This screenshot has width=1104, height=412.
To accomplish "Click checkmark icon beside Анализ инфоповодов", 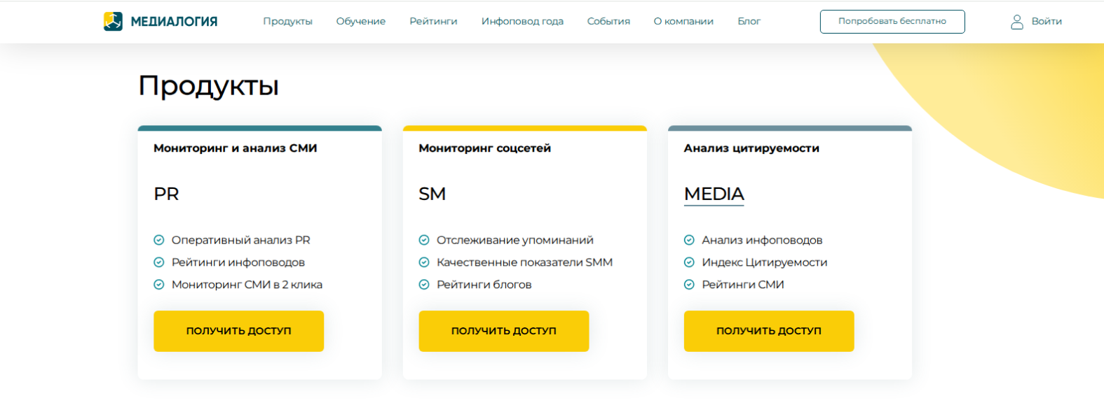I will [689, 240].
